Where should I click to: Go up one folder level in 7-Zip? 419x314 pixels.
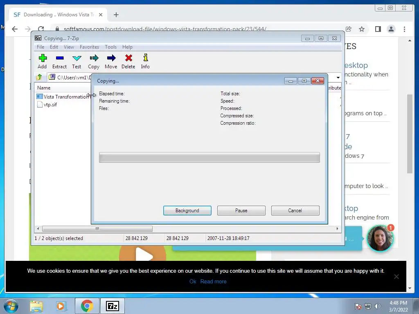click(x=39, y=77)
